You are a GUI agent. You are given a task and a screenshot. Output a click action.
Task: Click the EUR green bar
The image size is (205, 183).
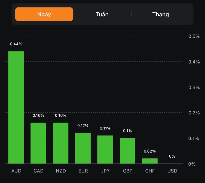point(83,148)
